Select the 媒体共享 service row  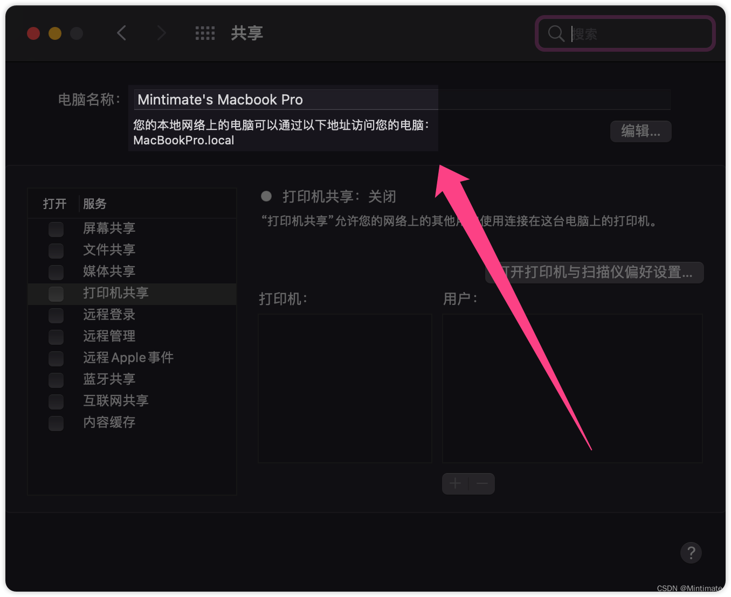pyautogui.click(x=132, y=272)
